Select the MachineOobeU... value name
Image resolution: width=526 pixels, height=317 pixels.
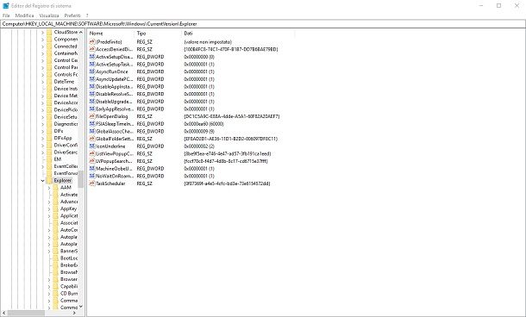tap(114, 169)
